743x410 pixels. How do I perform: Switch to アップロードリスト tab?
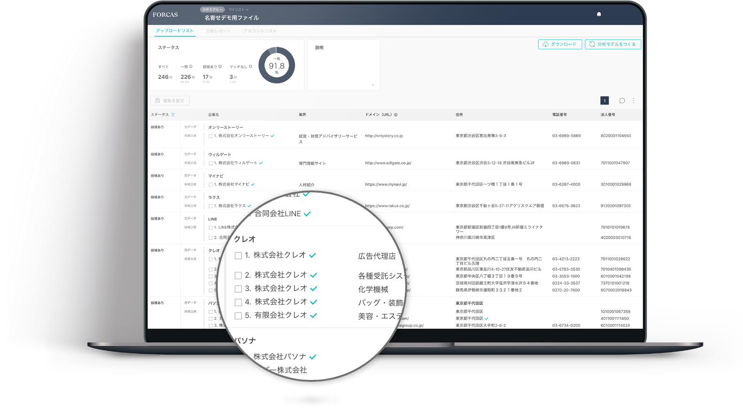point(174,31)
